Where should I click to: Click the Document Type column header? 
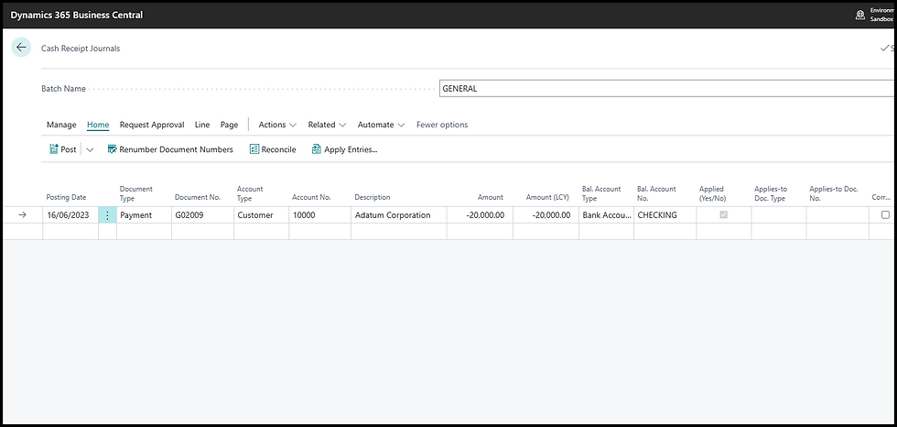tap(136, 193)
